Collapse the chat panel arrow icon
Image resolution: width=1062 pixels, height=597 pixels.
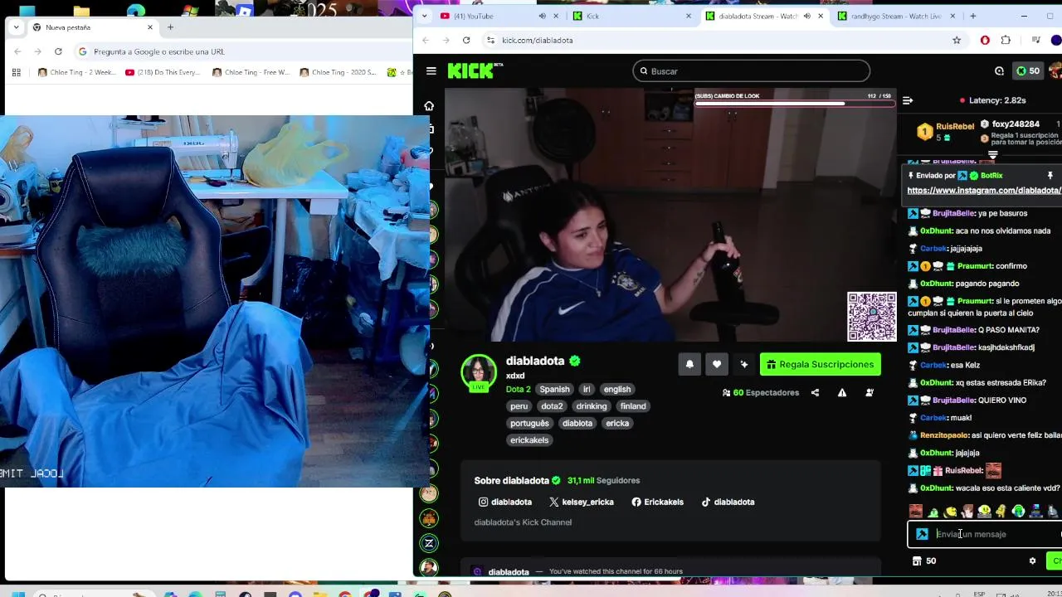(908, 100)
